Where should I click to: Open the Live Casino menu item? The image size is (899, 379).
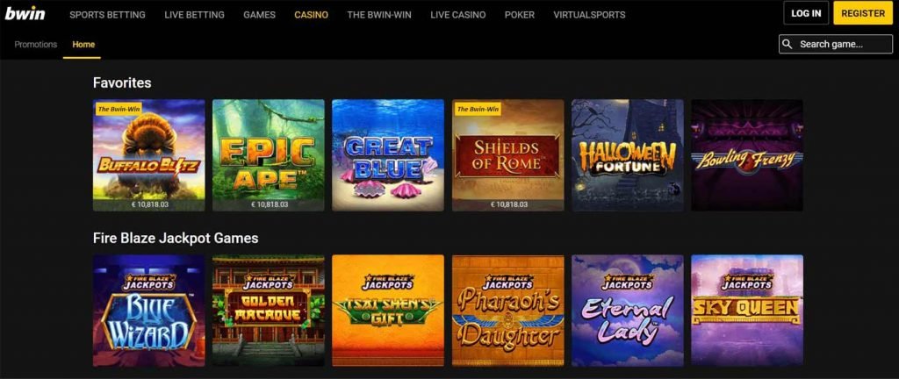coord(458,15)
